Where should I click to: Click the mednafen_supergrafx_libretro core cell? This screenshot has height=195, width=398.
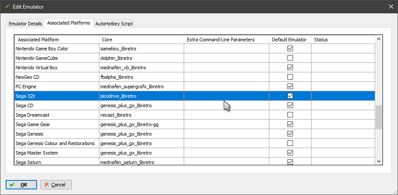pyautogui.click(x=142, y=87)
